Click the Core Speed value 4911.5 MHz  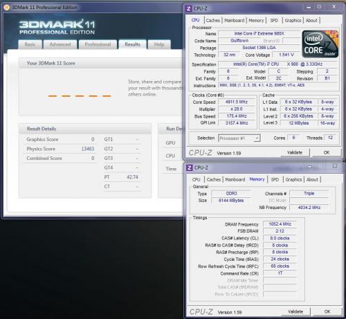coord(237,102)
